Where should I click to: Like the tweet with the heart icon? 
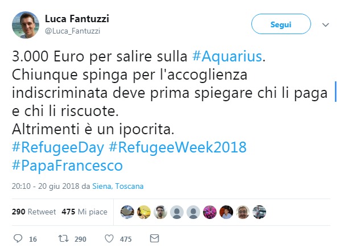(x=109, y=239)
